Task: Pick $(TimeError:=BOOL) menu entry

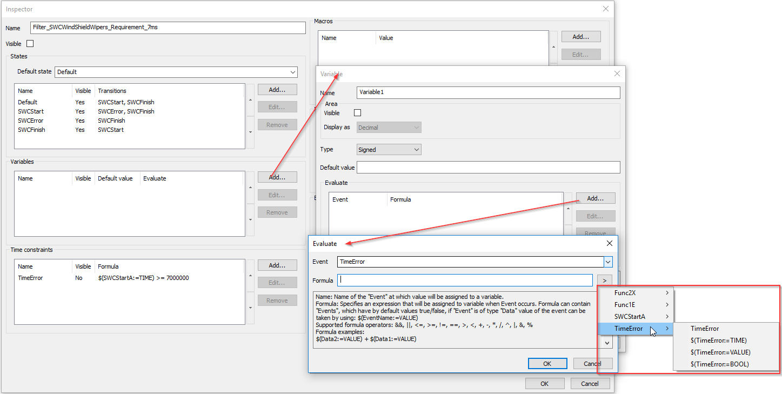Action: coord(719,364)
